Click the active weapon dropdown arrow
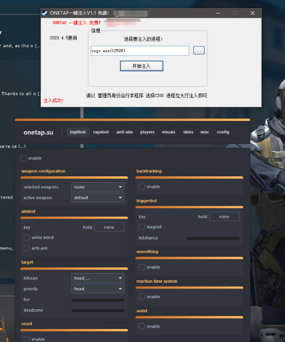285x342 pixels. coord(121,198)
